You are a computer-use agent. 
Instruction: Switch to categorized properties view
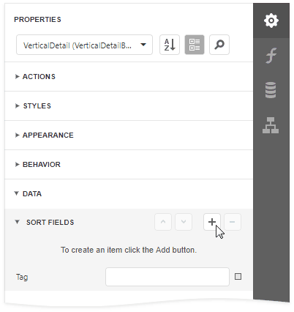[195, 45]
